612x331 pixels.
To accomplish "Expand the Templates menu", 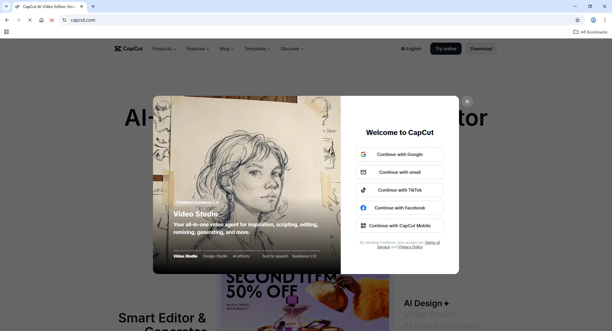I will click(x=257, y=49).
